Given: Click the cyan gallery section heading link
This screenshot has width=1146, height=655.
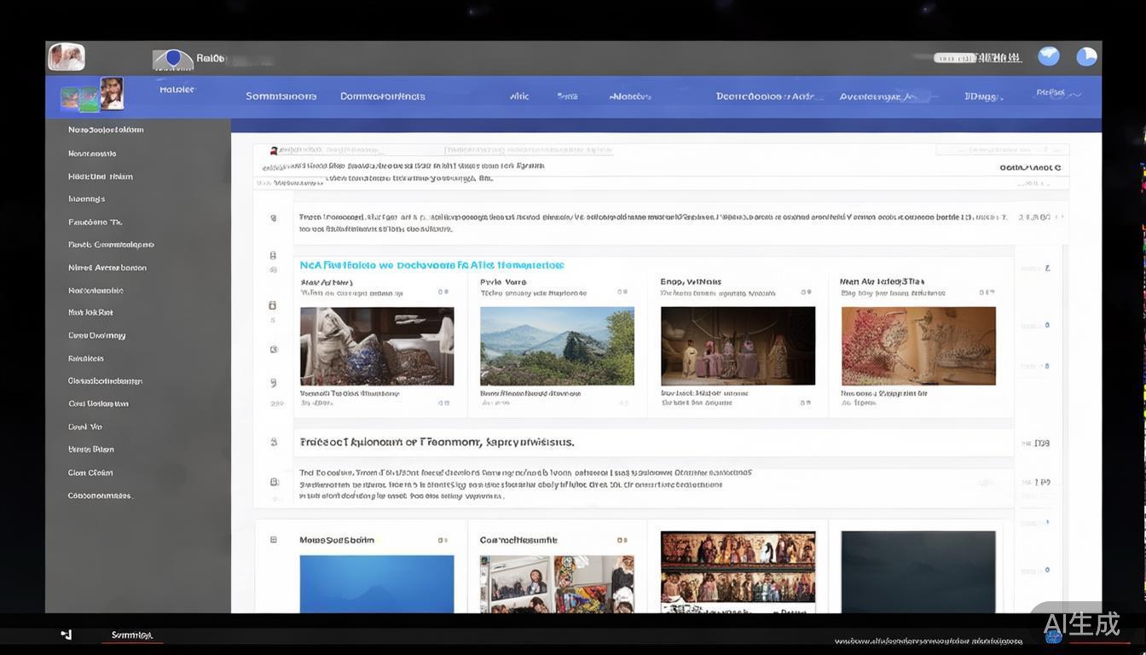Looking at the screenshot, I should (431, 265).
